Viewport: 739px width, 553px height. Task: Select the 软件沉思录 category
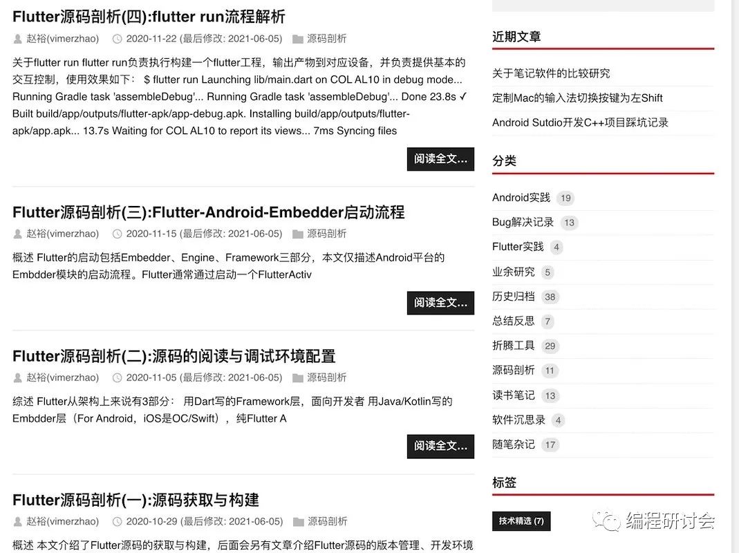coord(518,420)
